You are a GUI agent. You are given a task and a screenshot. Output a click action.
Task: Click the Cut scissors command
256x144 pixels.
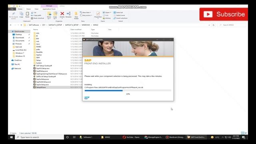point(34,12)
